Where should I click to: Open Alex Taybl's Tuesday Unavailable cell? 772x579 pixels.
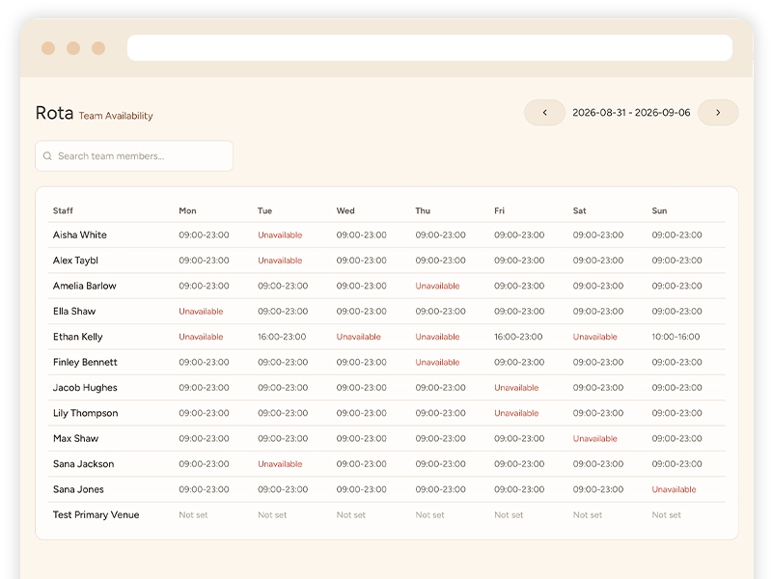coord(280,261)
